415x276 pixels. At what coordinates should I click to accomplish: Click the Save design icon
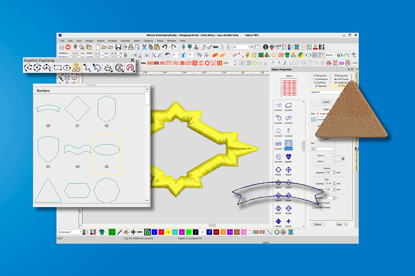point(119,47)
